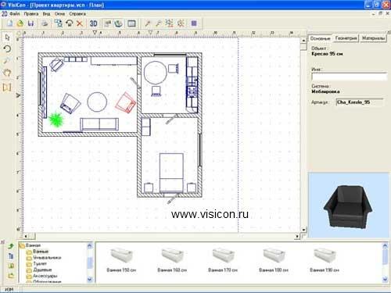
Task: Pick the Ванная 180 см thumbnail
Action: pyautogui.click(x=274, y=259)
